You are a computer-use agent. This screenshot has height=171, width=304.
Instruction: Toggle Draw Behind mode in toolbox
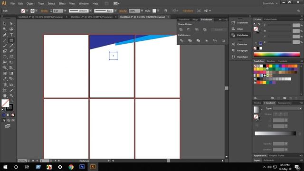8,120
